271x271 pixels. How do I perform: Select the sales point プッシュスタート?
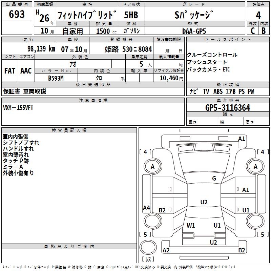(x=207, y=62)
